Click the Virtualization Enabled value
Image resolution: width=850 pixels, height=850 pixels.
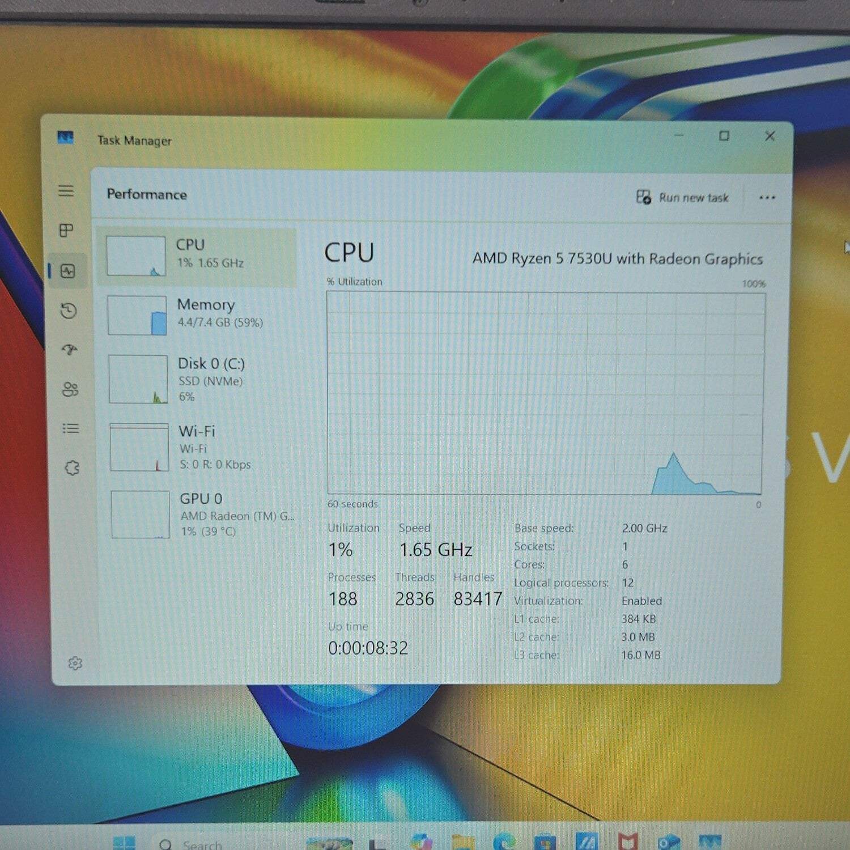pos(641,601)
